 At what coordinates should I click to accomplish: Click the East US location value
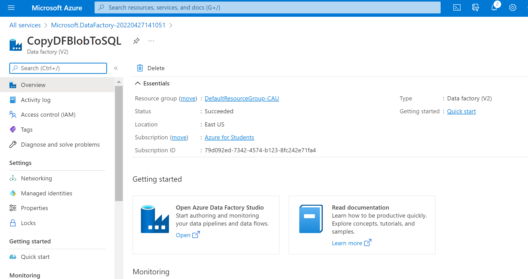[x=215, y=124]
